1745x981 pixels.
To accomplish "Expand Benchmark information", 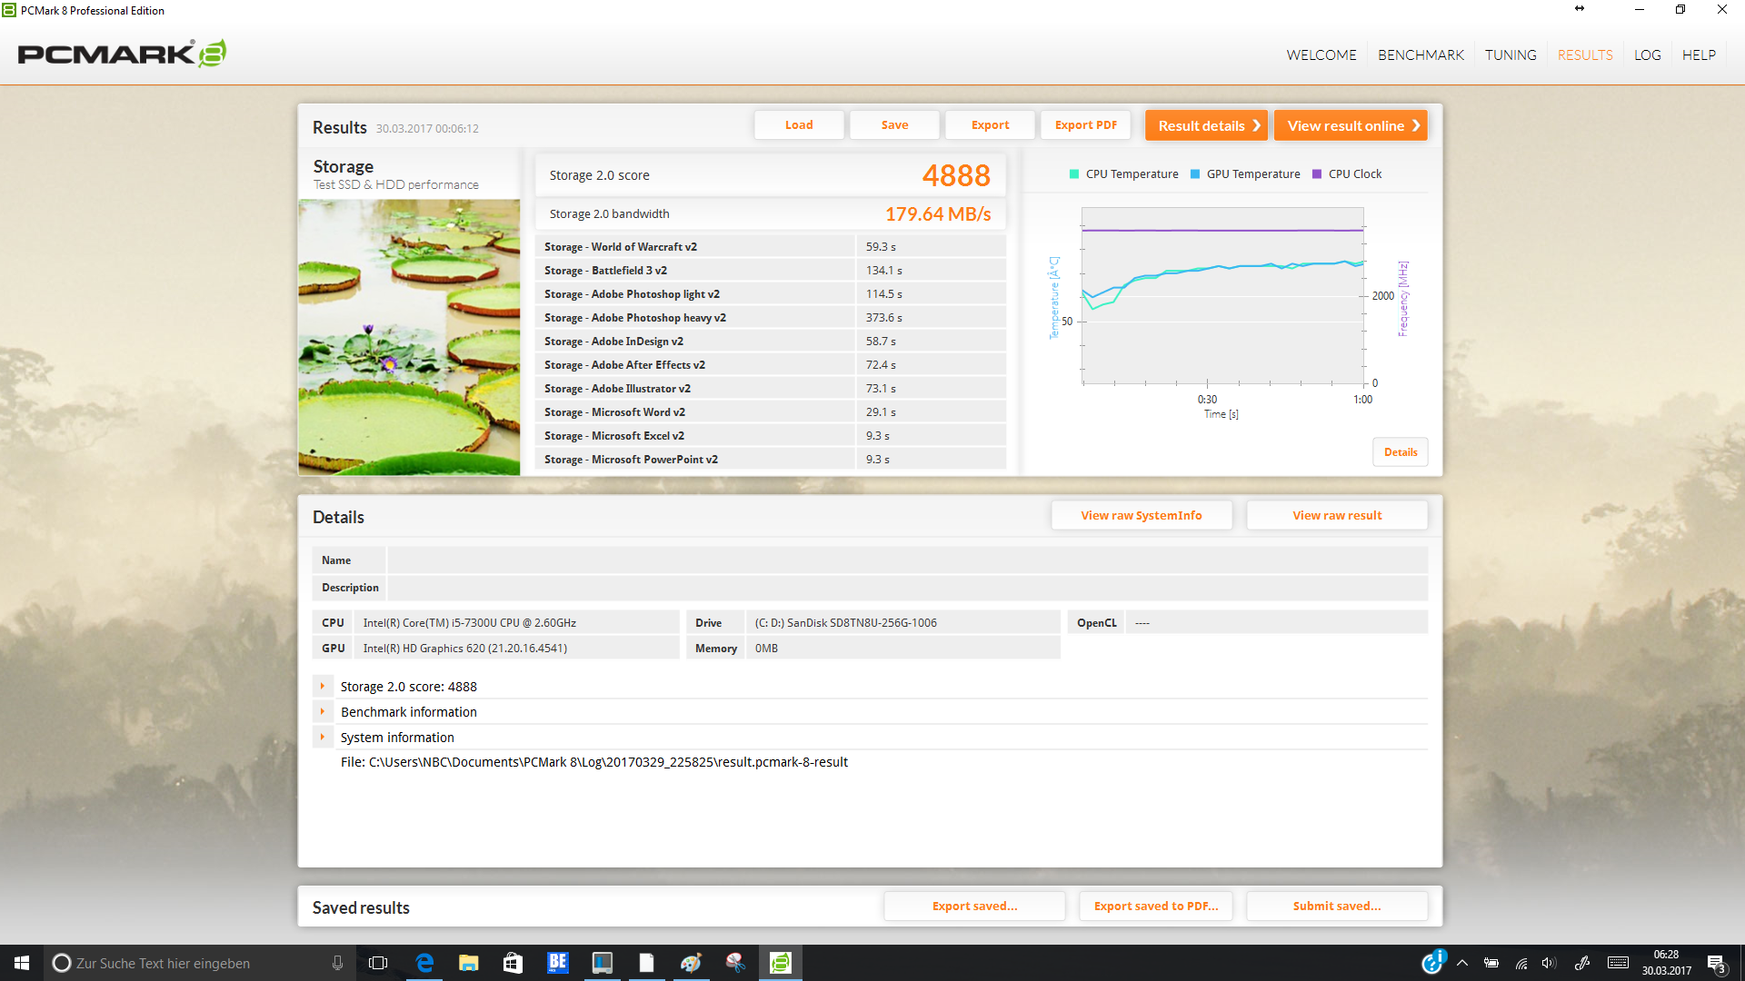I will pos(323,712).
